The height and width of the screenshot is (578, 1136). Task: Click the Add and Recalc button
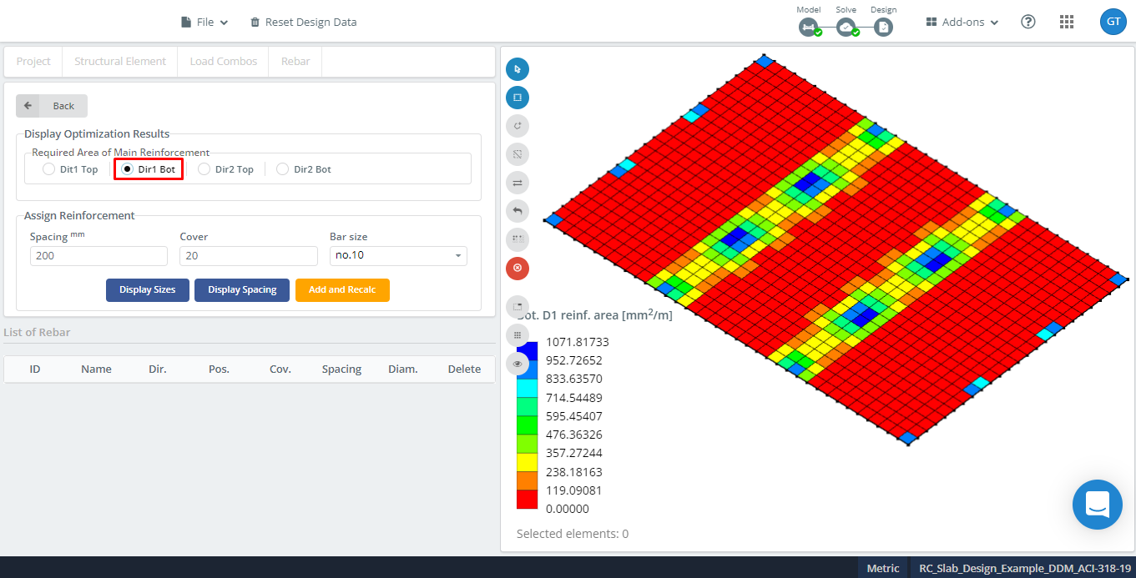coord(342,289)
